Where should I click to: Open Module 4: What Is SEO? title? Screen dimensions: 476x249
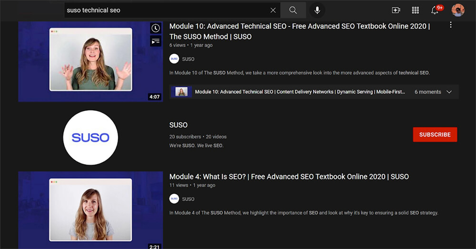point(289,177)
